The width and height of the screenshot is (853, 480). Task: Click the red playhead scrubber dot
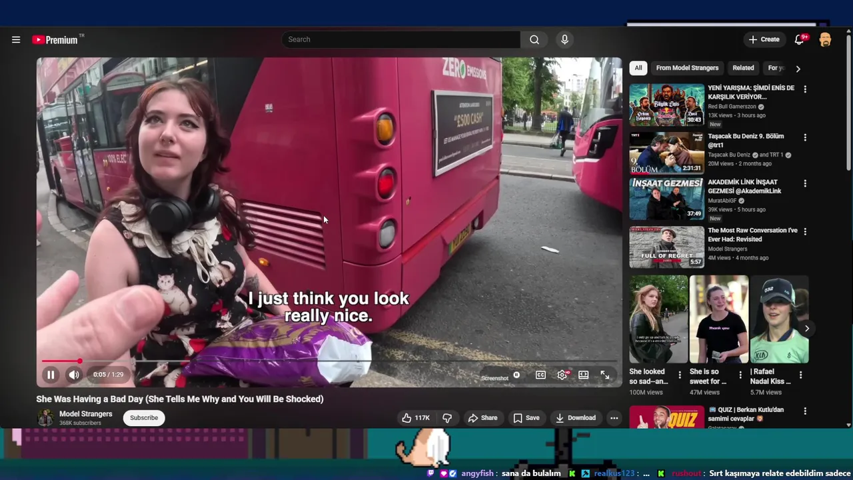pos(79,361)
